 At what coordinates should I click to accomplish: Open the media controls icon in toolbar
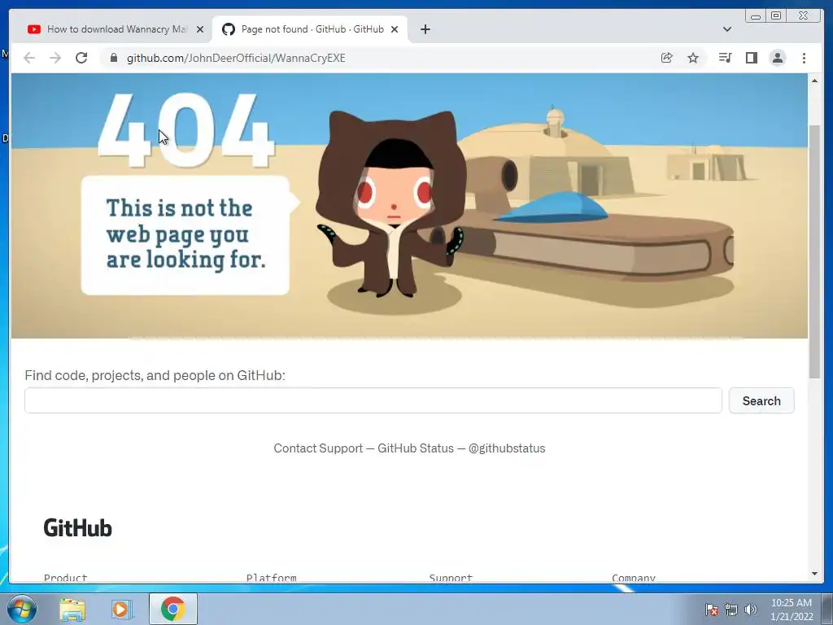(725, 58)
